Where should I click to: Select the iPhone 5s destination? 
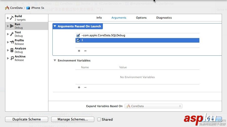pyautogui.click(x=35, y=8)
